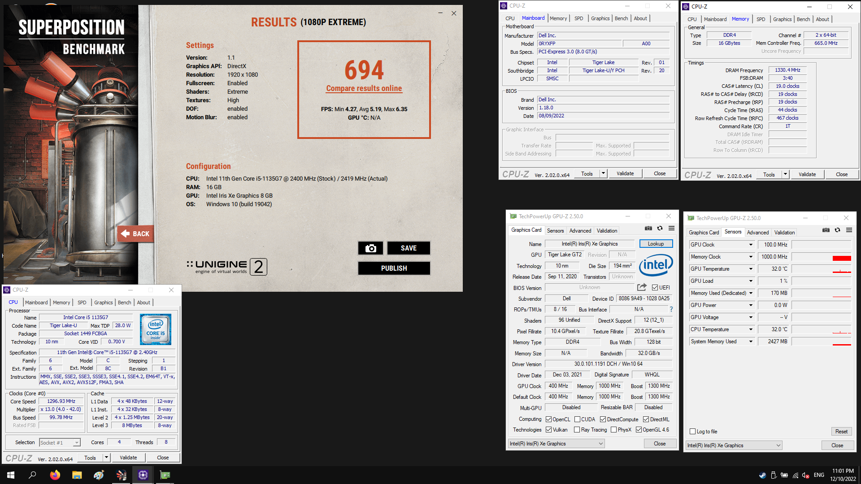Open Tools dropdown arrow in CPU-Z Mainboard window

(x=603, y=173)
